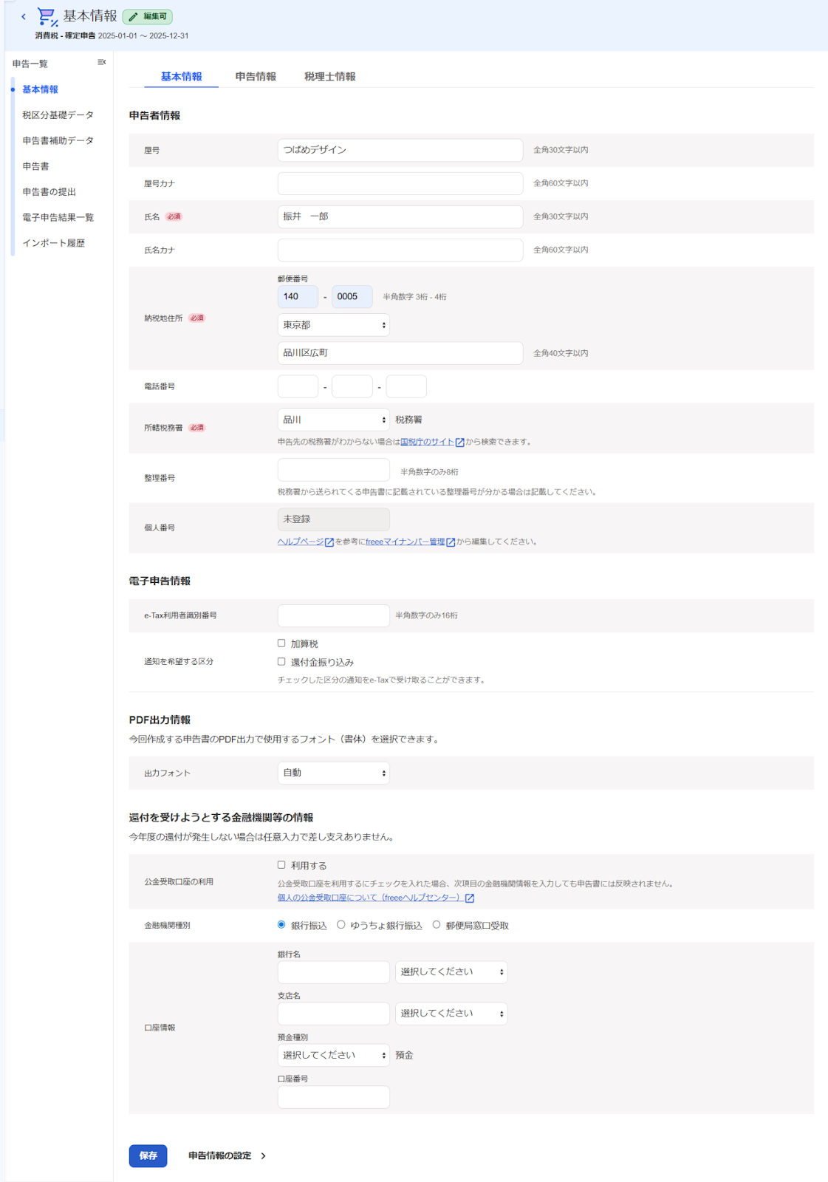The image size is (828, 1182).
Task: Click the 個人番号 未登録 field
Action: (334, 519)
